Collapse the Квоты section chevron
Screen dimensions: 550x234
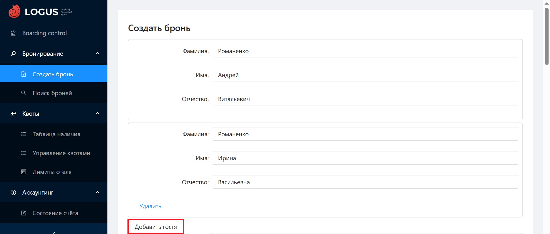pos(97,114)
